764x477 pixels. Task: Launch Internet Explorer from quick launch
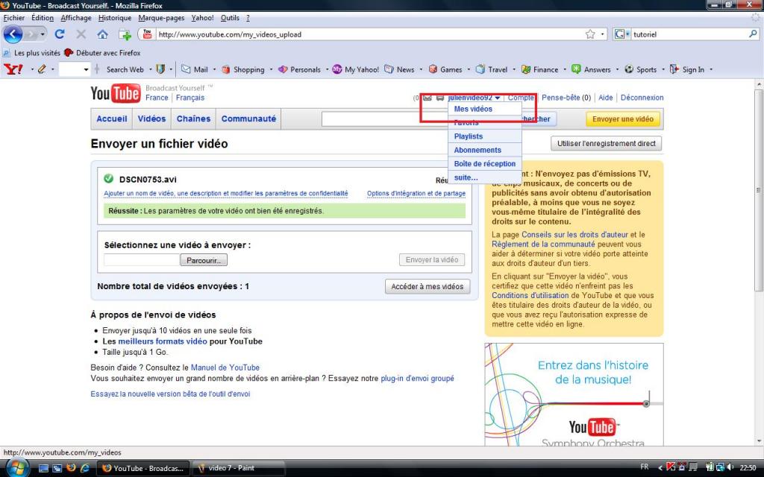(x=84, y=468)
